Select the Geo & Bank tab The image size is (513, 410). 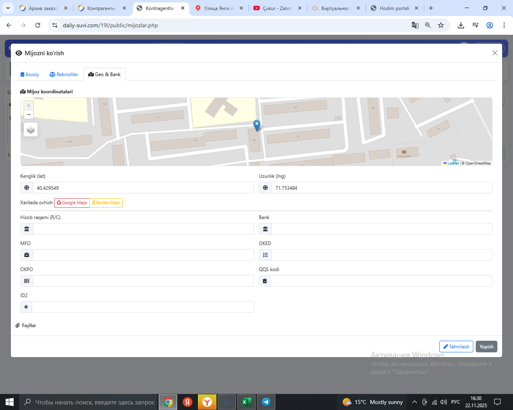tap(105, 74)
